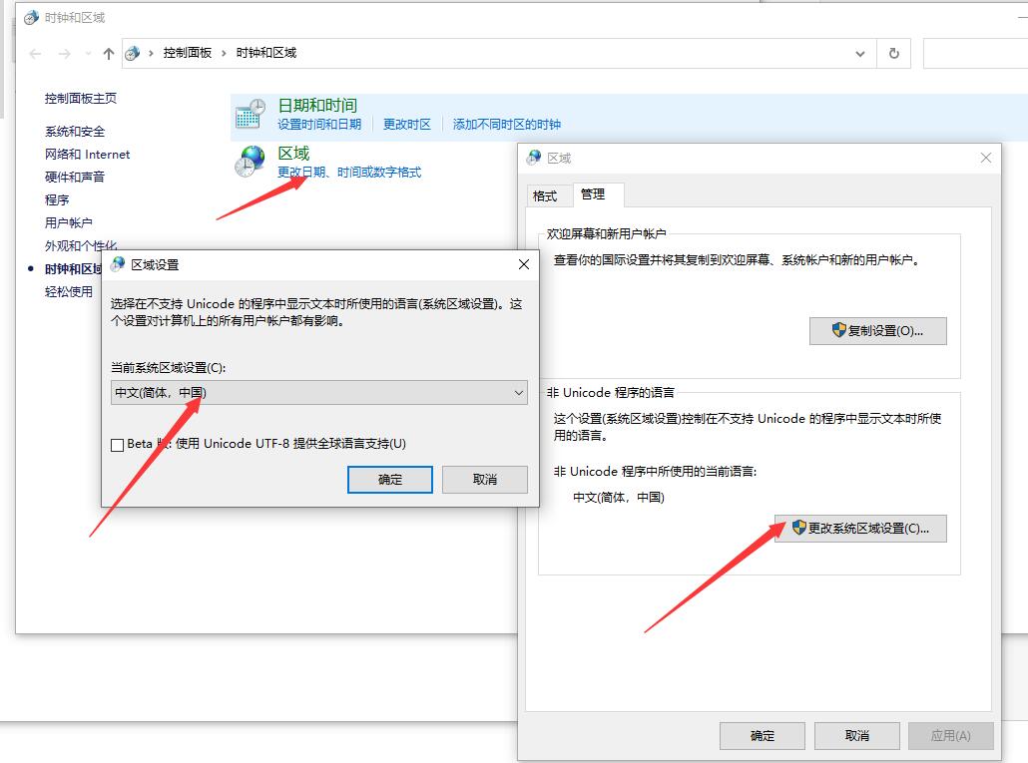Enable Beta Unicode UTF-8 support checkbox
Screen dimensions: 1028x763
(x=118, y=446)
